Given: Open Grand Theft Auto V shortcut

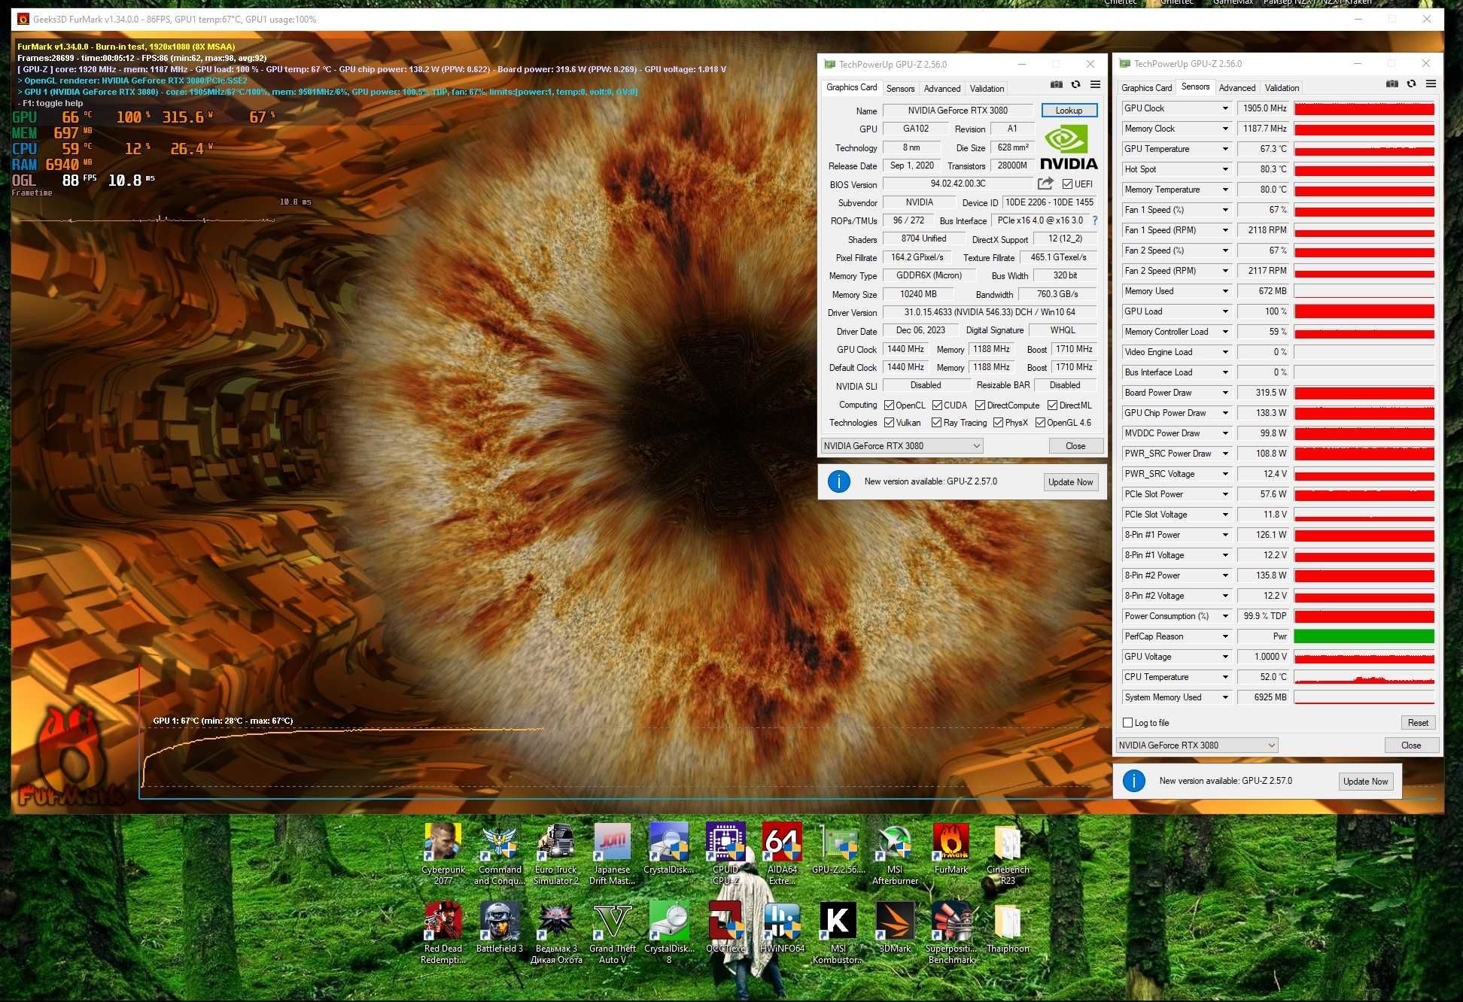Looking at the screenshot, I should tap(612, 933).
